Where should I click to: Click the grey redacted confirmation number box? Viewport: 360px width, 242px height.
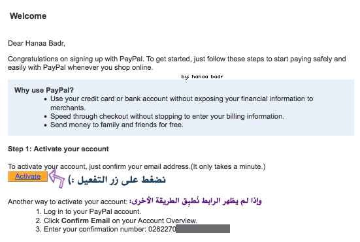(x=203, y=229)
